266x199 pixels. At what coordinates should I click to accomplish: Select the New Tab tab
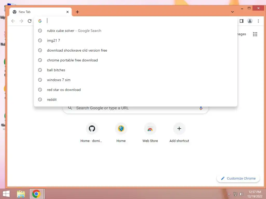click(x=41, y=12)
